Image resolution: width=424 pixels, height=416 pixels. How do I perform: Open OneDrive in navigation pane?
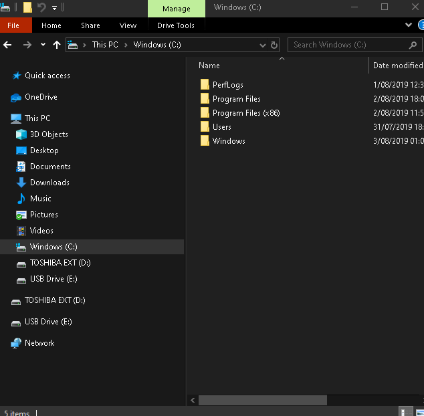coord(41,97)
